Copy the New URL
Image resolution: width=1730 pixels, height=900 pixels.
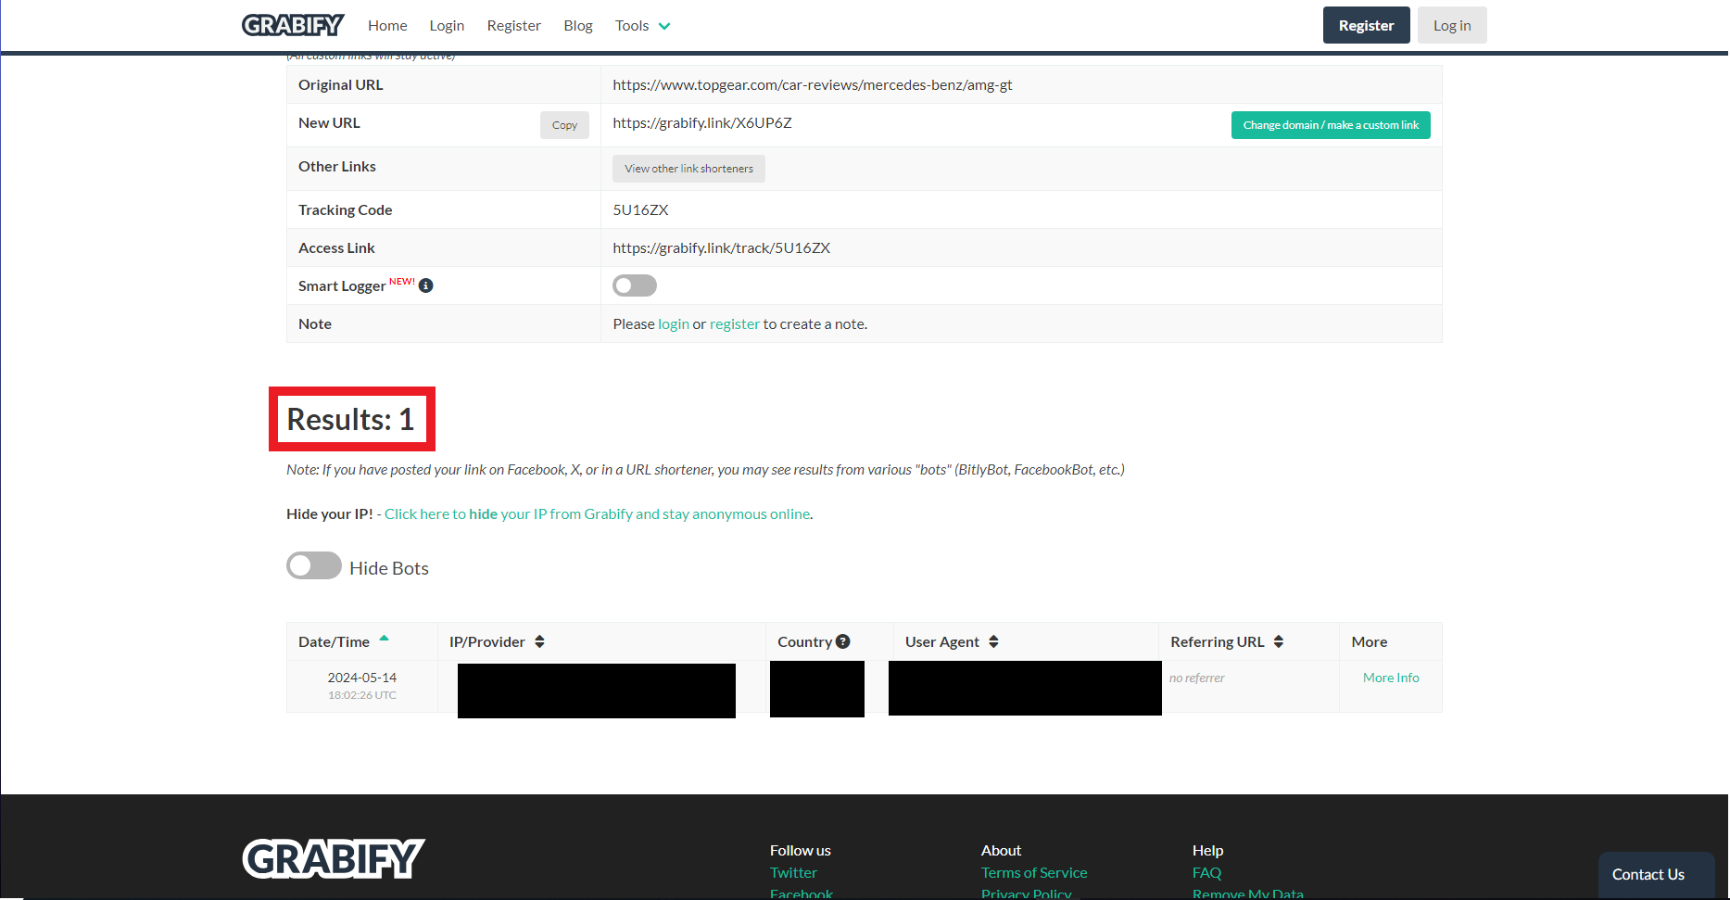coord(564,125)
